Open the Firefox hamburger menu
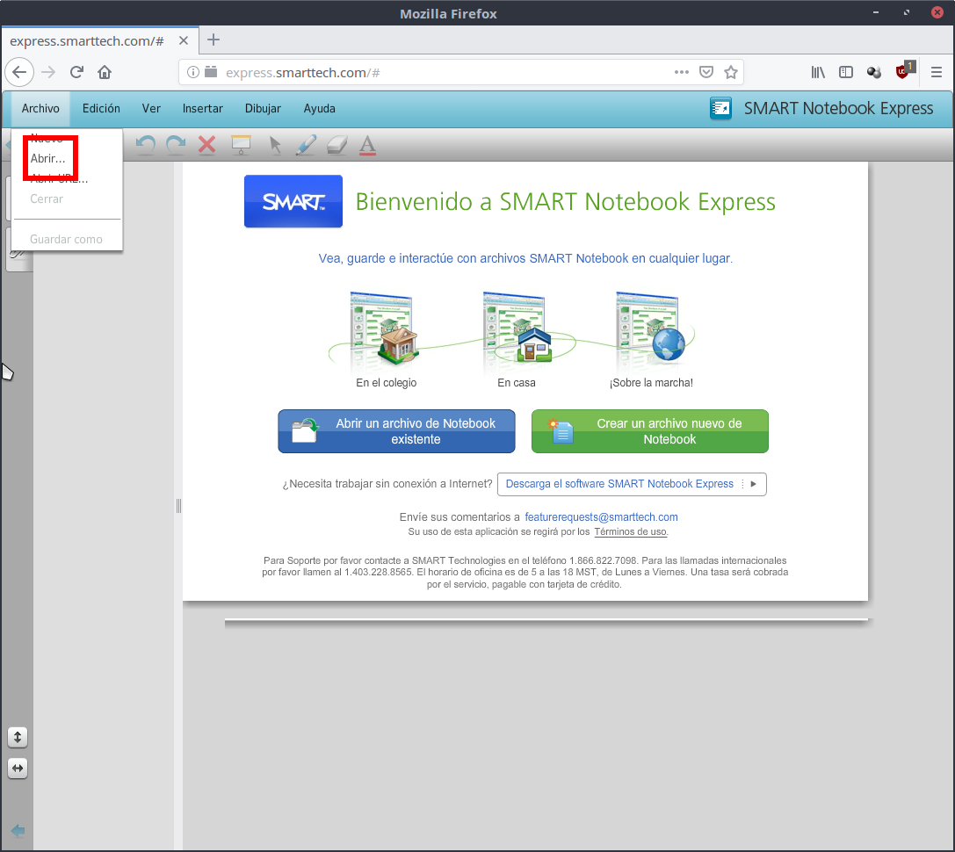The image size is (955, 852). coord(937,72)
